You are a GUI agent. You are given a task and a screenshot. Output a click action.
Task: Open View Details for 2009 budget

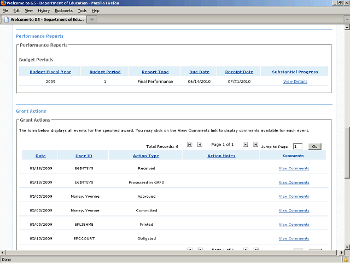pyautogui.click(x=295, y=82)
